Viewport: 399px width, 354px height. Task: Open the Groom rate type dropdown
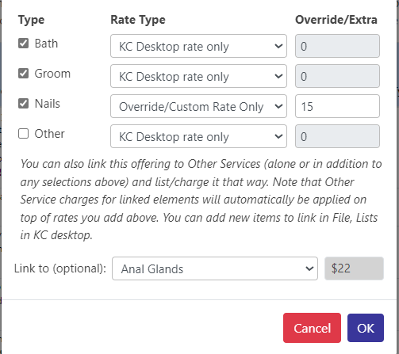pos(198,76)
